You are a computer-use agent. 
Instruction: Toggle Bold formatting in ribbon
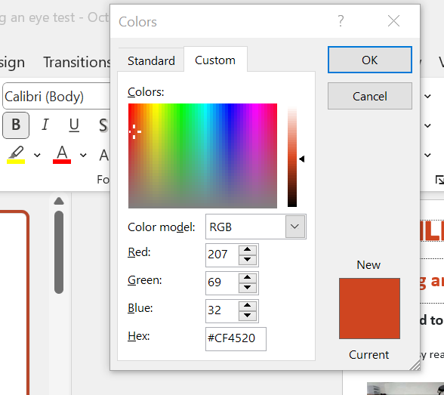point(16,125)
